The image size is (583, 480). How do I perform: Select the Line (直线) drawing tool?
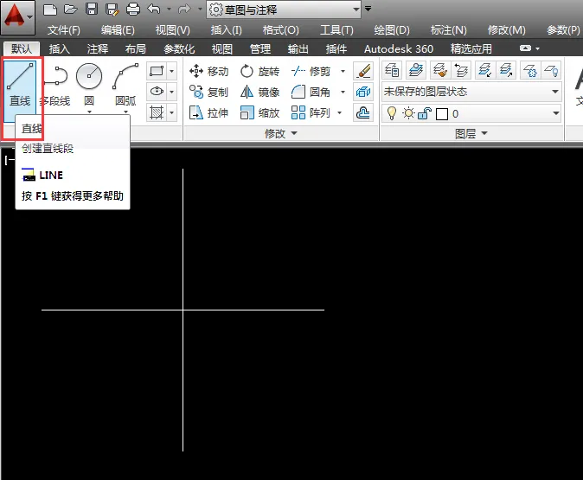tap(20, 86)
